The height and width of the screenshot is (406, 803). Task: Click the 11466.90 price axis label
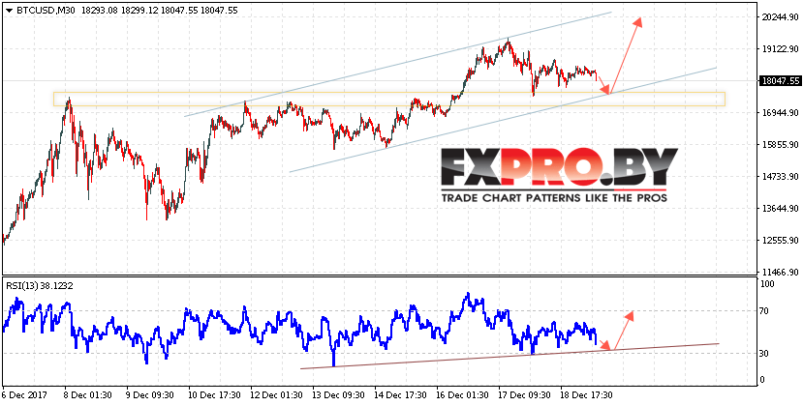tap(781, 272)
